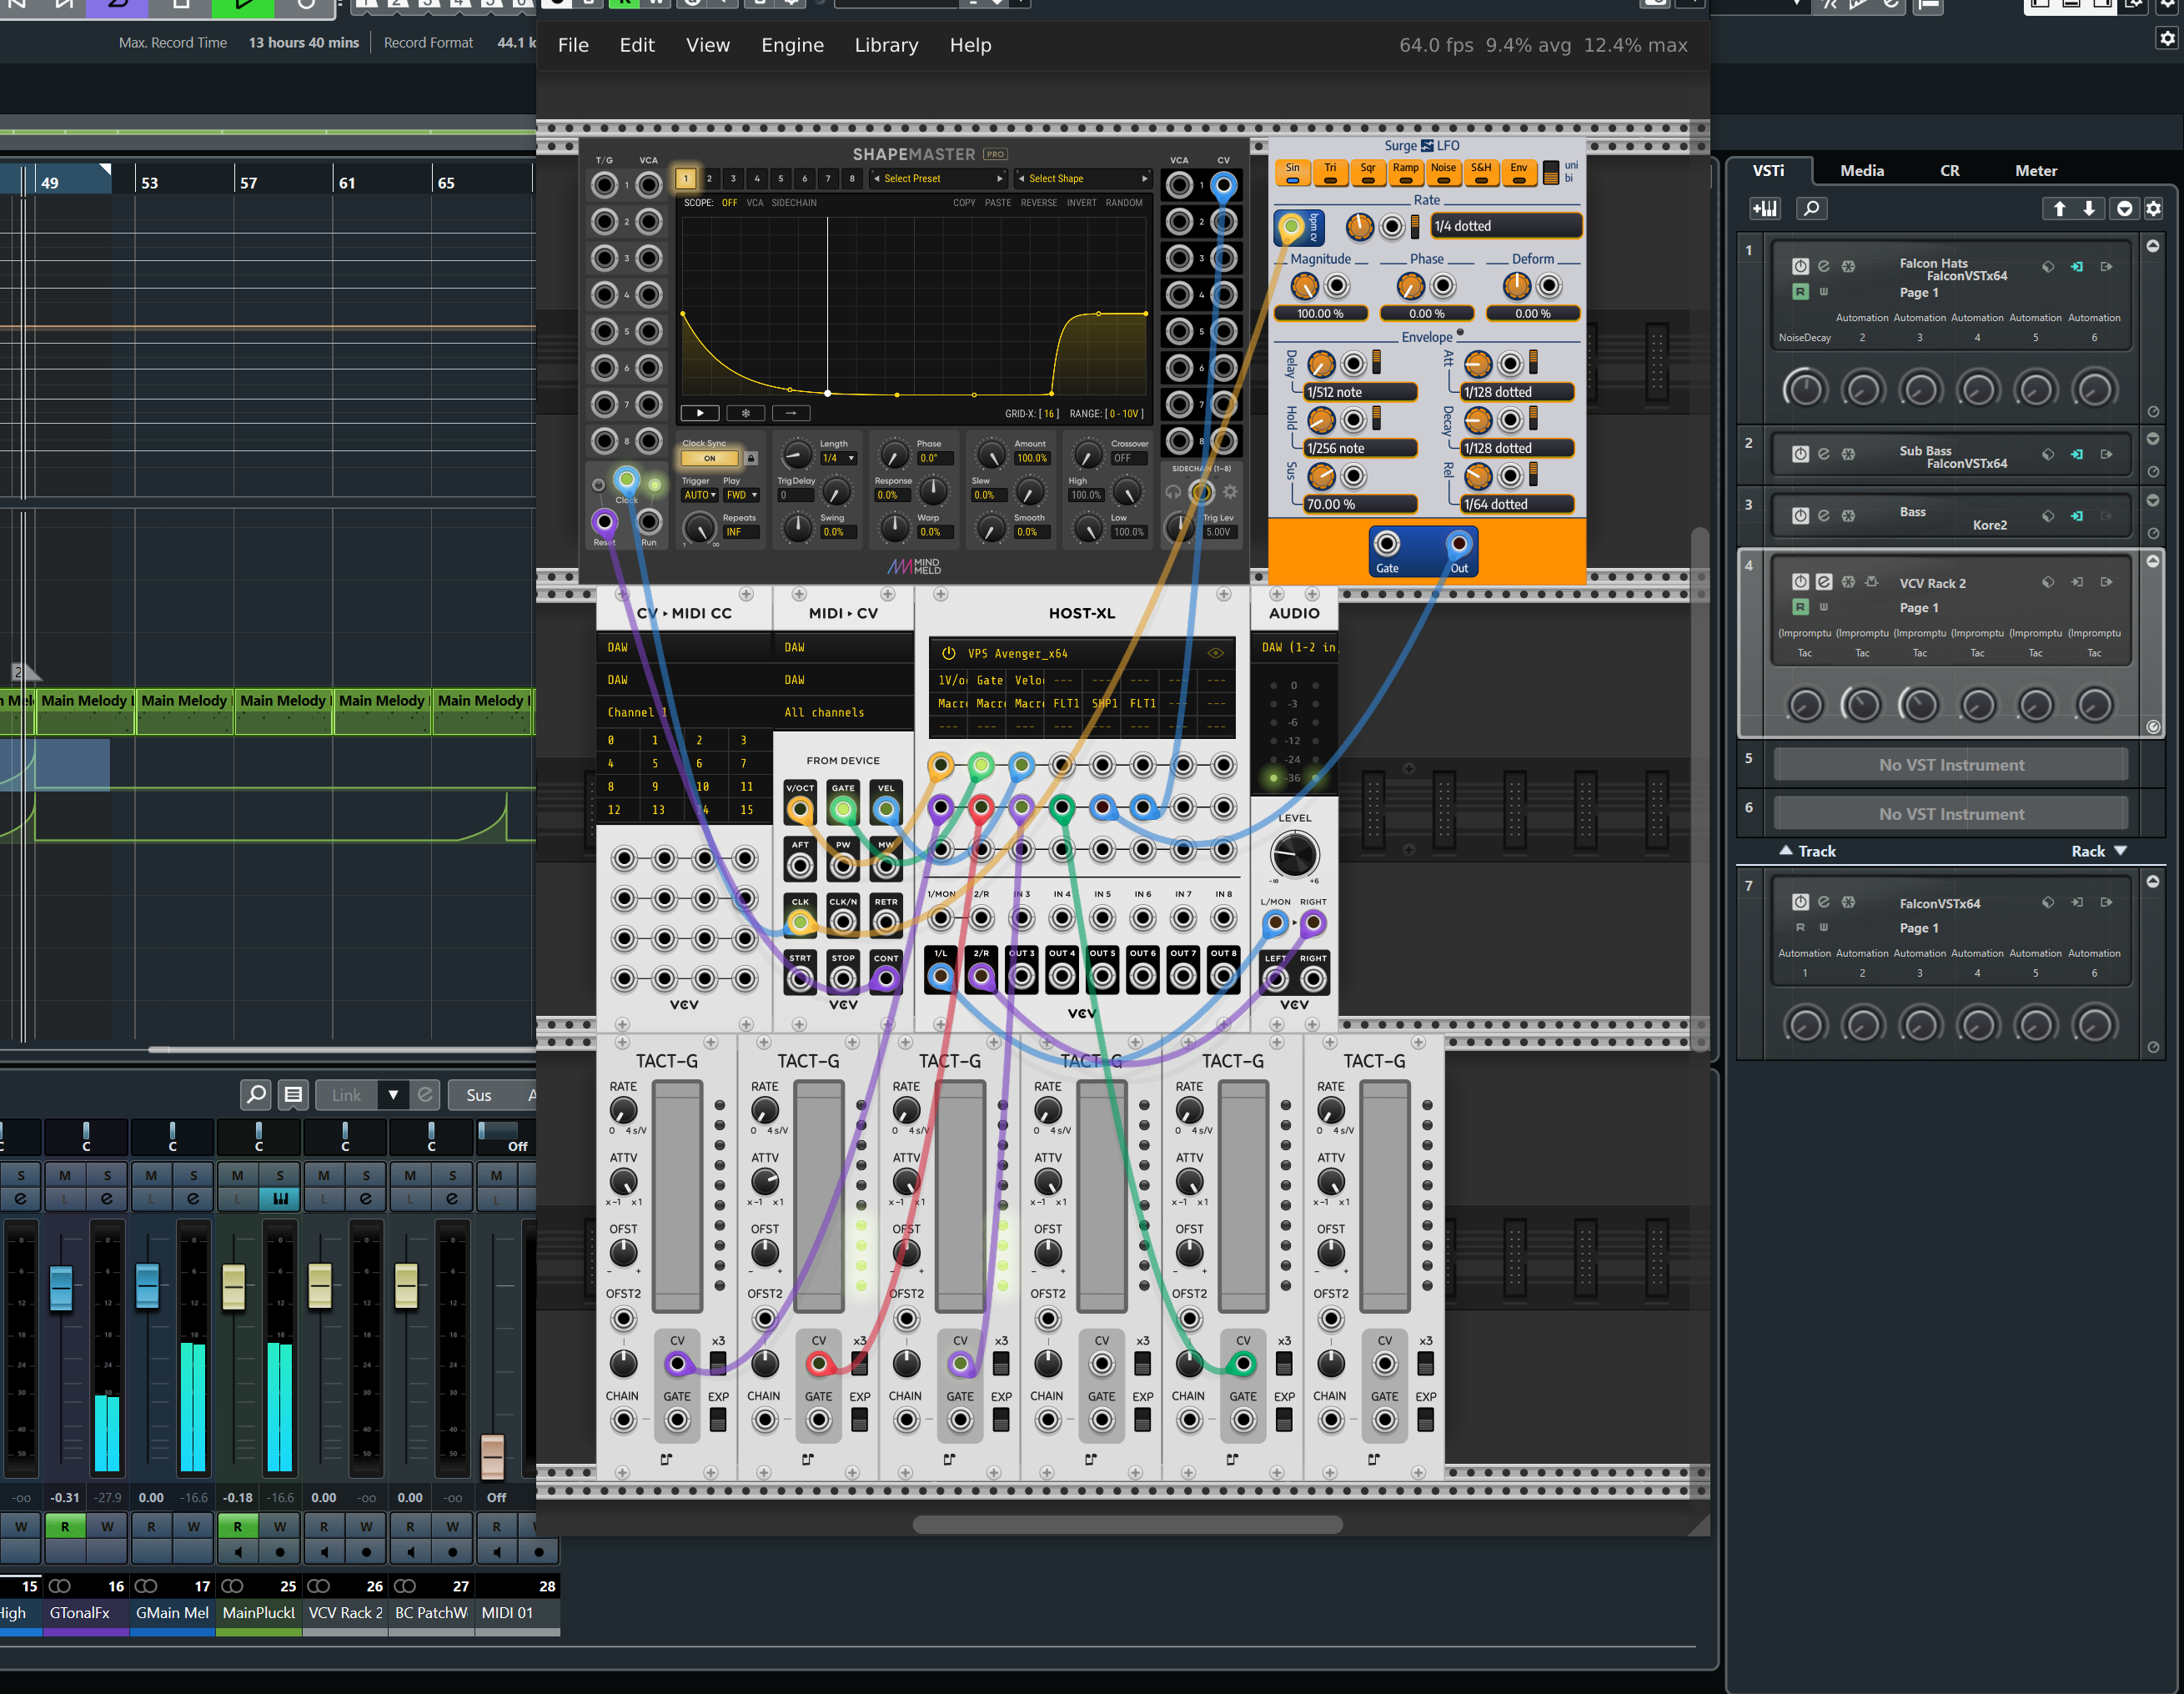The image size is (2184, 1694).
Task: Open the VCV Rack Engine menu
Action: 792,45
